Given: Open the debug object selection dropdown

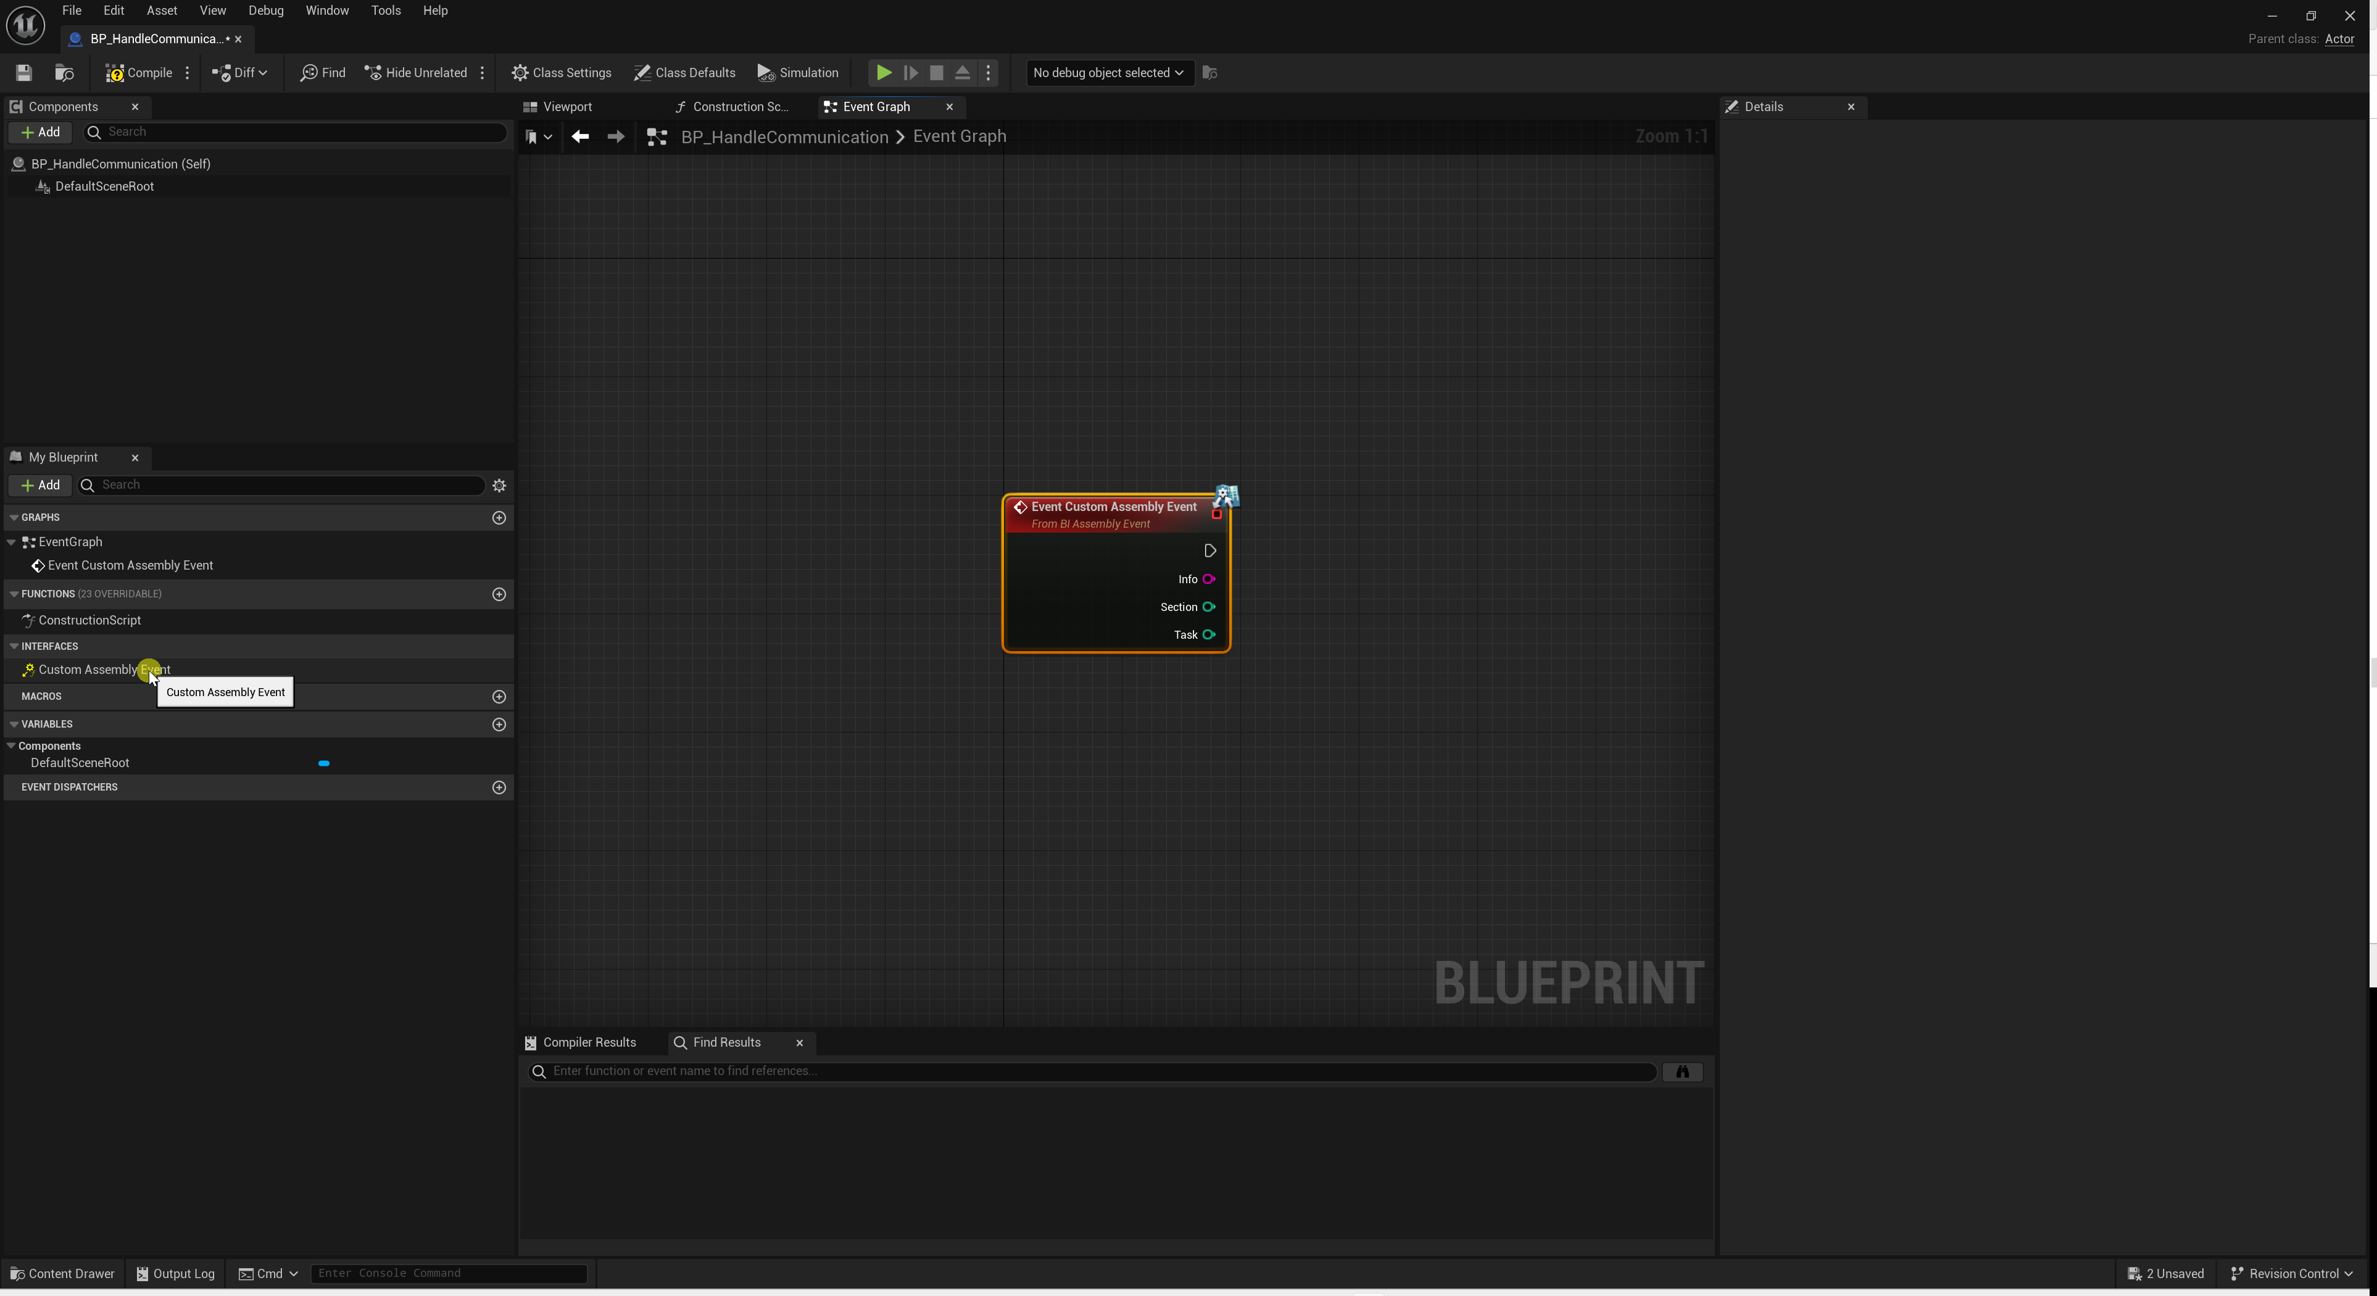Looking at the screenshot, I should 1108,73.
